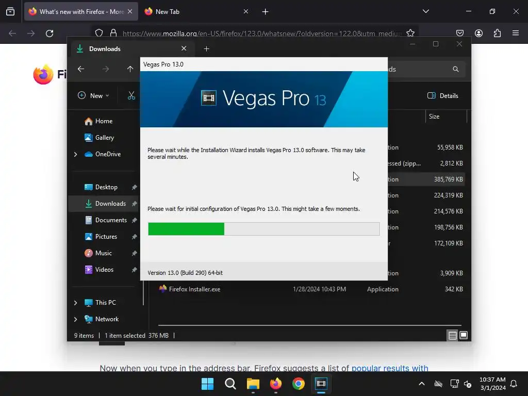
Task: Switch to details list view icon
Action: coord(452,335)
